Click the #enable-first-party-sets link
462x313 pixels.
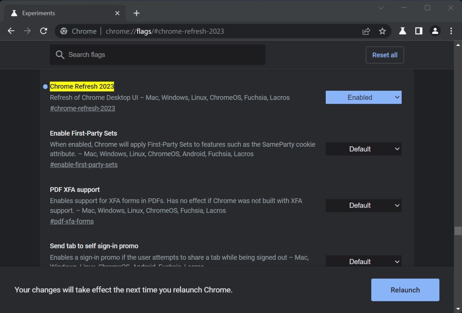click(84, 165)
